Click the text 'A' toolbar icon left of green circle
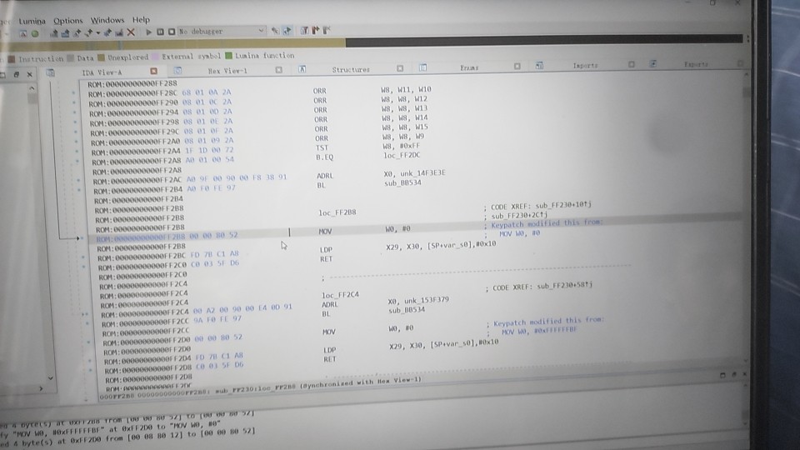800x450 pixels. [22, 34]
